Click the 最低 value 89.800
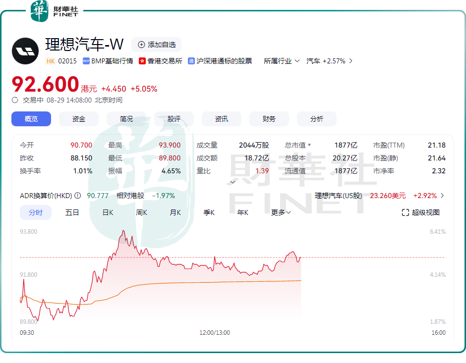Viewport: 466px width, 363px height. 170,158
